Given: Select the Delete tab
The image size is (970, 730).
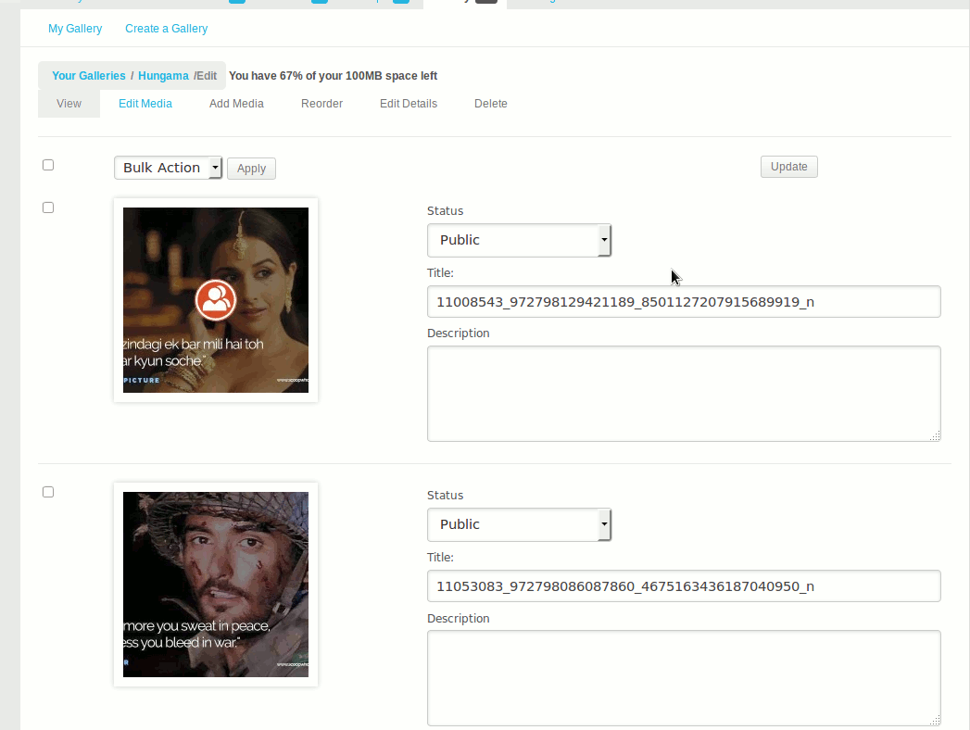Looking at the screenshot, I should [491, 104].
